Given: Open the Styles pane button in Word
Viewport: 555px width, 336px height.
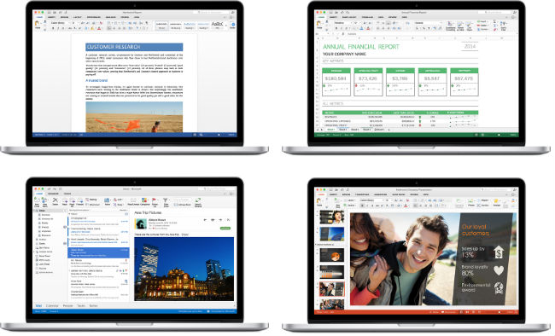Looking at the screenshot, I should [x=233, y=25].
